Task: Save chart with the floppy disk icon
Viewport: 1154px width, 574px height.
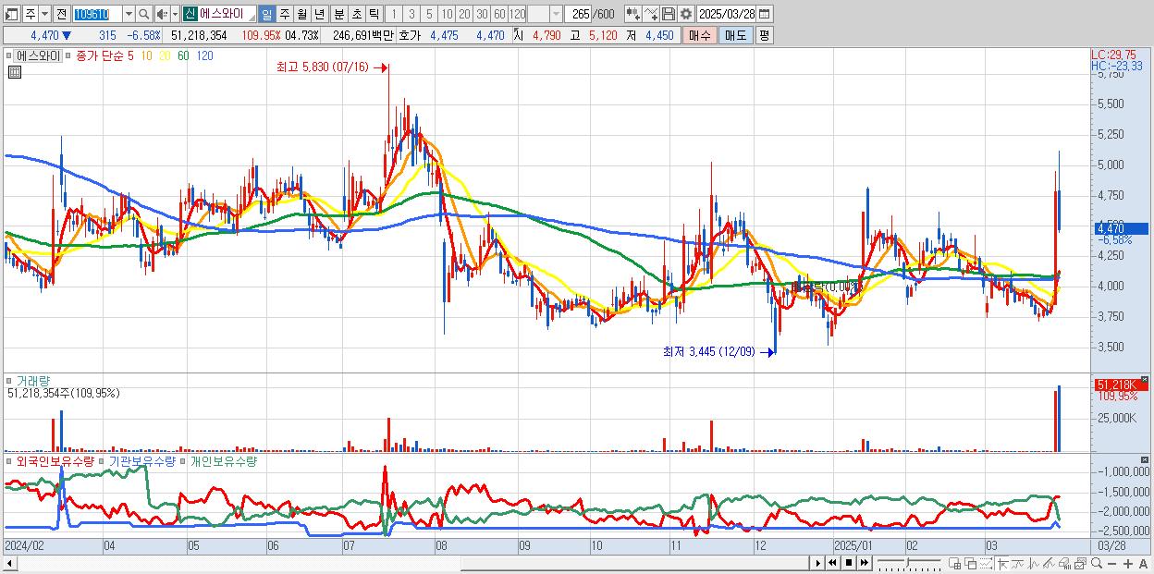Action: 668,14
